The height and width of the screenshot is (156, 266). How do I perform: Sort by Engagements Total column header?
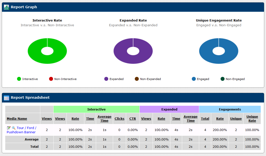click(x=205, y=119)
